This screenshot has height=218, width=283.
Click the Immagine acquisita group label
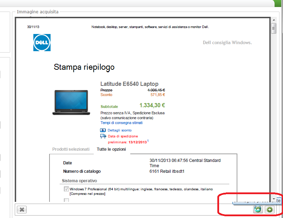(x=38, y=12)
